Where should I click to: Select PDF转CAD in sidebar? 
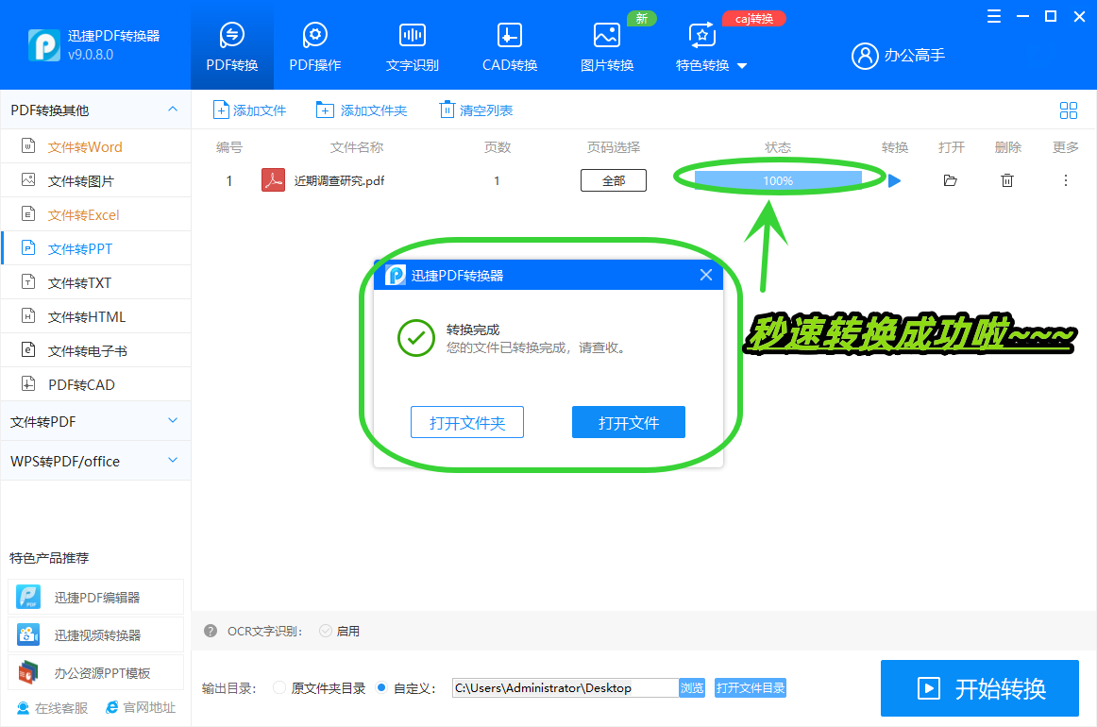point(95,385)
